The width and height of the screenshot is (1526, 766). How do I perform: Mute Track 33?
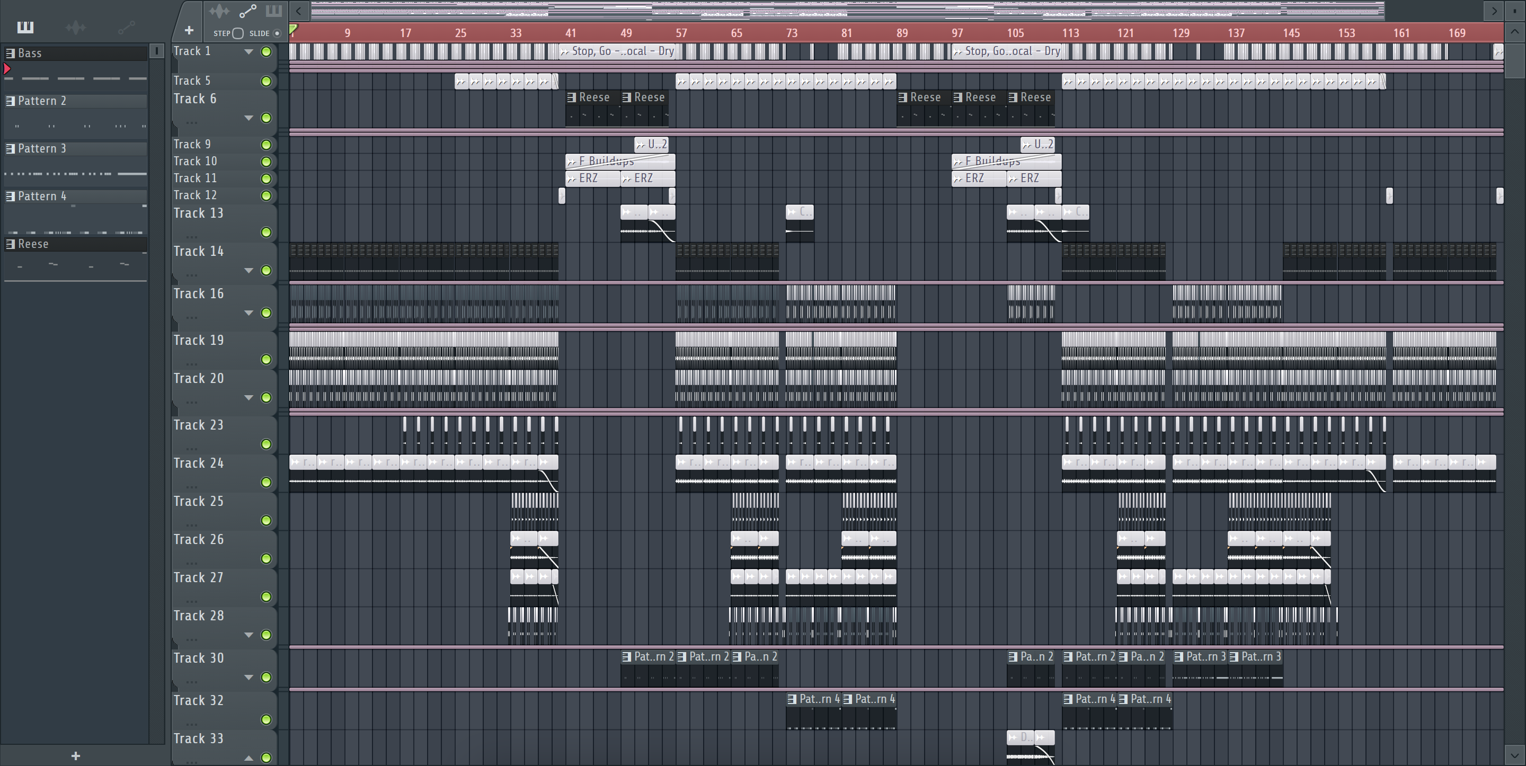267,758
